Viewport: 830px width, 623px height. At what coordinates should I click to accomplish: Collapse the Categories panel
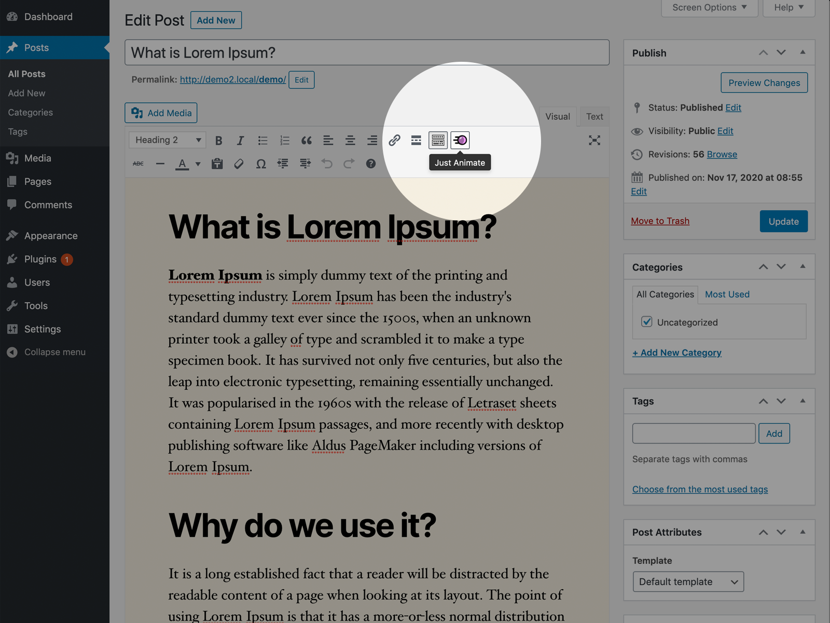coord(803,266)
